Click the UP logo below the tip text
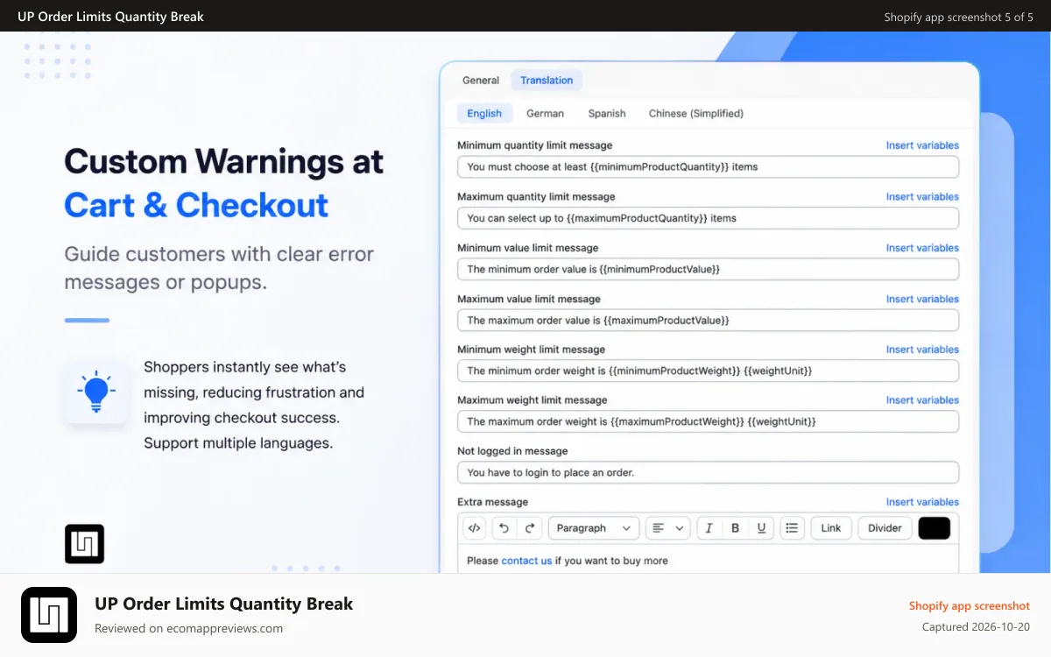The width and height of the screenshot is (1051, 657). tap(84, 544)
